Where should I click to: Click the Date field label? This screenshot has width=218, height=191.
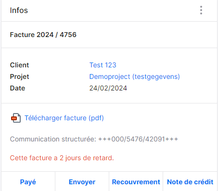click(17, 88)
